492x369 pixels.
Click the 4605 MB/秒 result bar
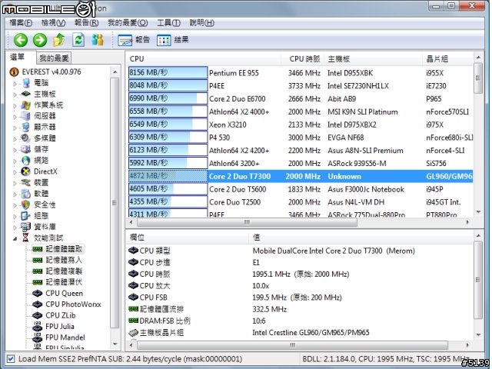[x=168, y=189]
